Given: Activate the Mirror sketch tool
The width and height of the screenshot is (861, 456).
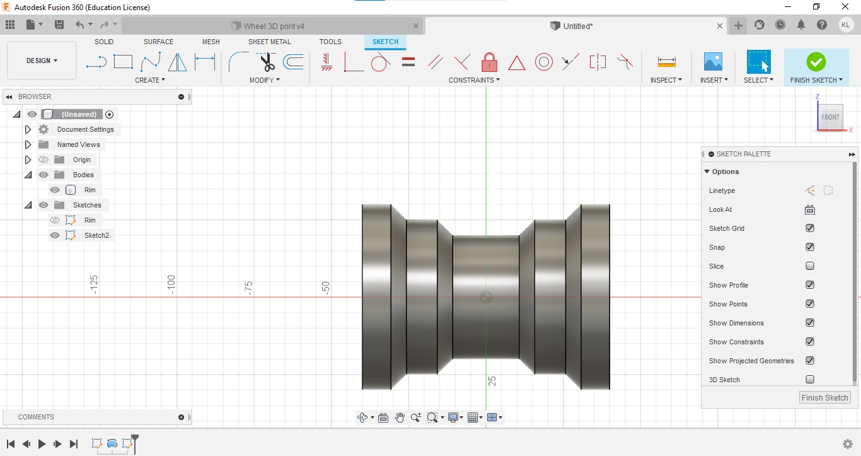Looking at the screenshot, I should tap(178, 62).
